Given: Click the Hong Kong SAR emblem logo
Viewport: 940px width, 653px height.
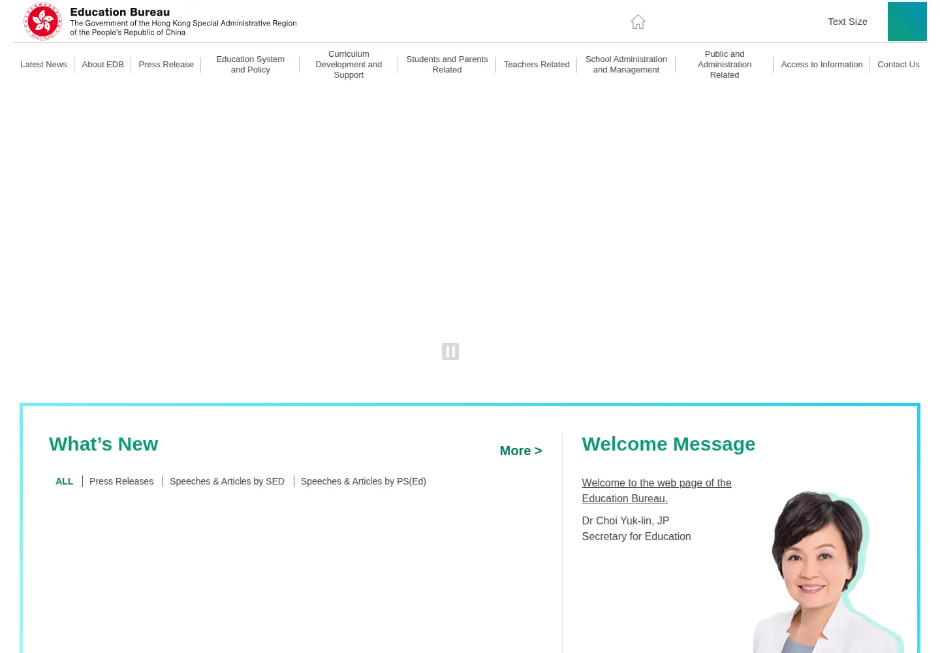Looking at the screenshot, I should (43, 22).
